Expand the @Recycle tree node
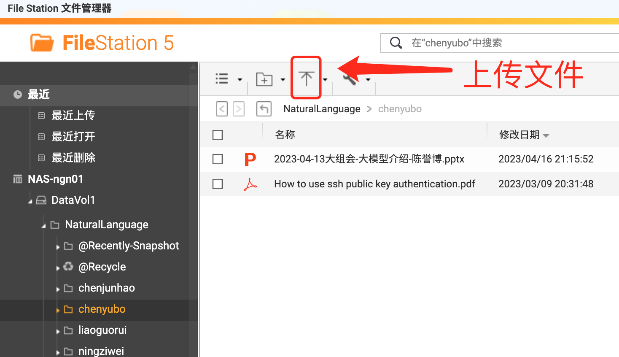 (x=58, y=268)
